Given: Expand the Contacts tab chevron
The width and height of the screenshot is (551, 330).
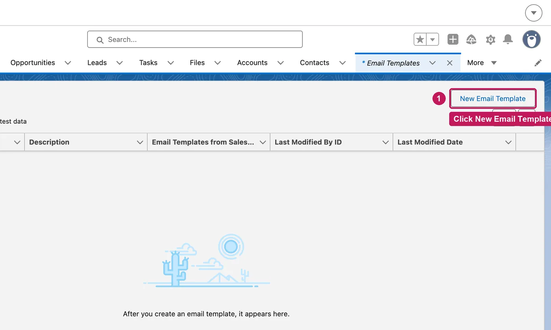Looking at the screenshot, I should tap(342, 63).
